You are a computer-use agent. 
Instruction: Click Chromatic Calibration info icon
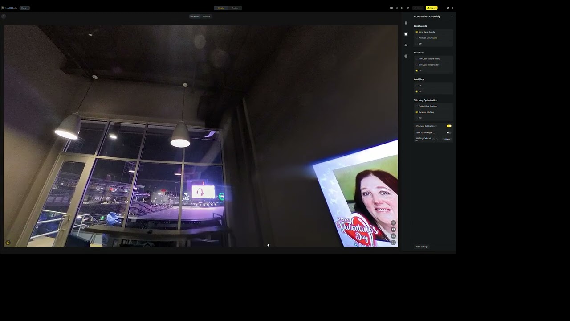tap(436, 126)
